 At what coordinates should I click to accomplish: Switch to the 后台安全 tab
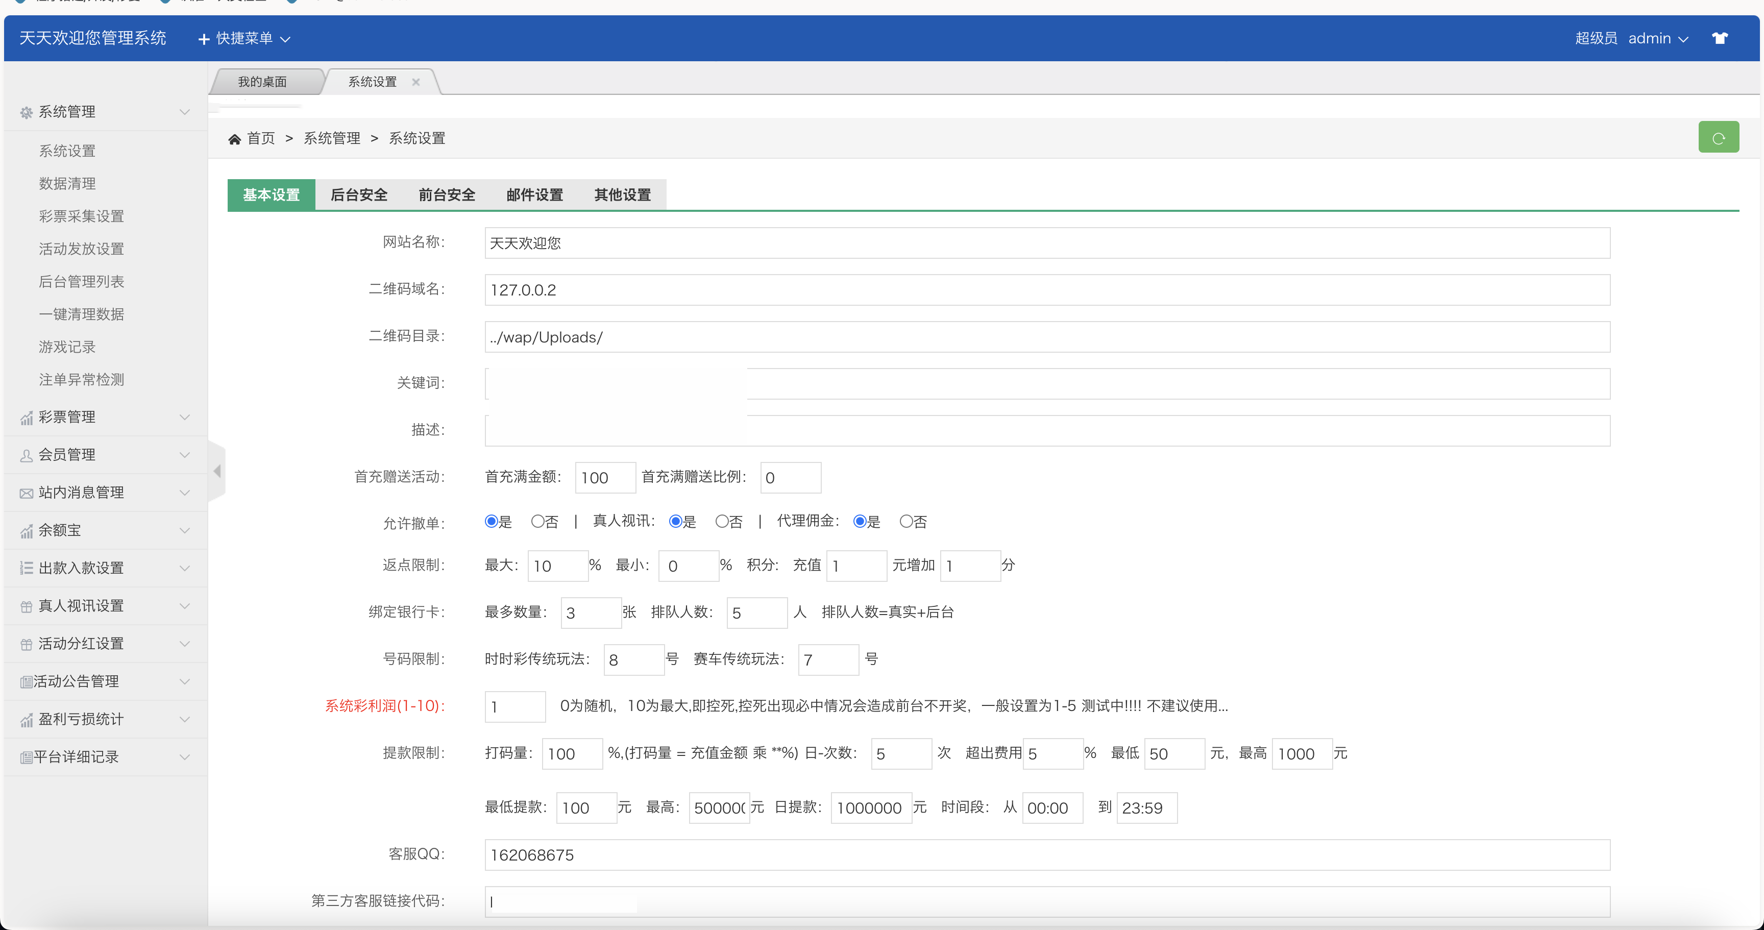[359, 195]
